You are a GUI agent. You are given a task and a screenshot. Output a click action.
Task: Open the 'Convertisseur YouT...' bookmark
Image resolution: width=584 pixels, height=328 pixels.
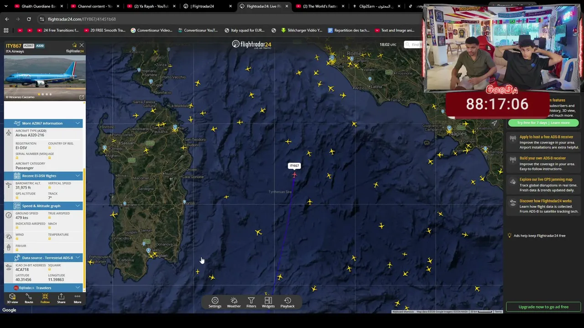tap(198, 31)
